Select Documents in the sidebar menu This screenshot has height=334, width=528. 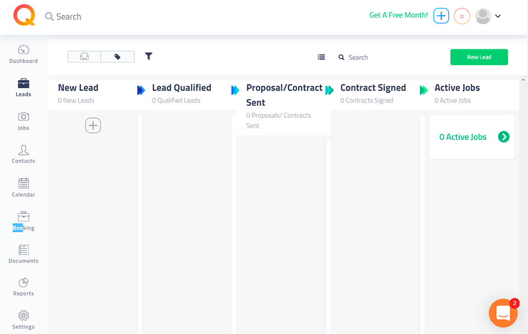pyautogui.click(x=23, y=254)
